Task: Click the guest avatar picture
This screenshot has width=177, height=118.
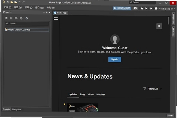Action: [x=115, y=39]
